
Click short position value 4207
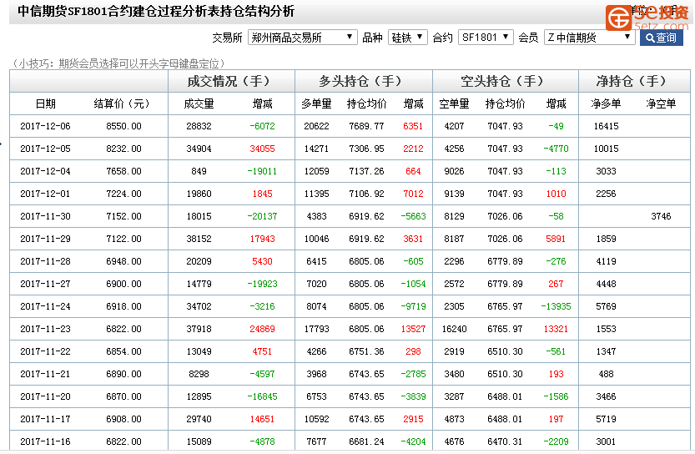(x=455, y=126)
